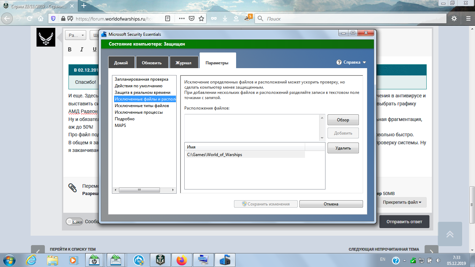
Task: Open the Firefox downloads arrow
Action: pyautogui.click(x=225, y=19)
